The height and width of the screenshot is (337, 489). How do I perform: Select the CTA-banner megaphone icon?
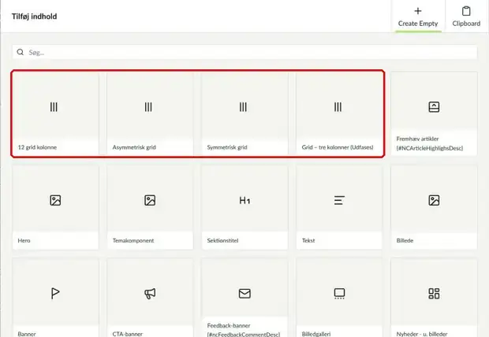pos(150,294)
